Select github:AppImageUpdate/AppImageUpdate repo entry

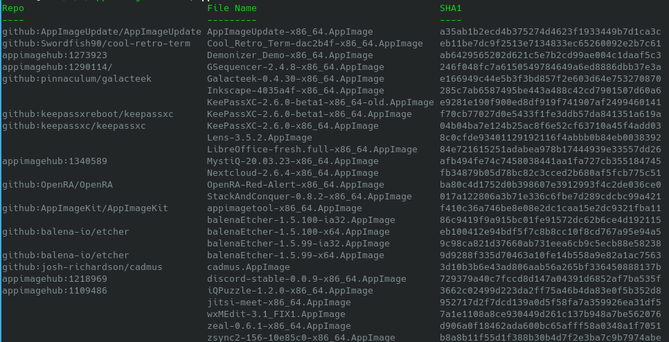click(x=102, y=32)
